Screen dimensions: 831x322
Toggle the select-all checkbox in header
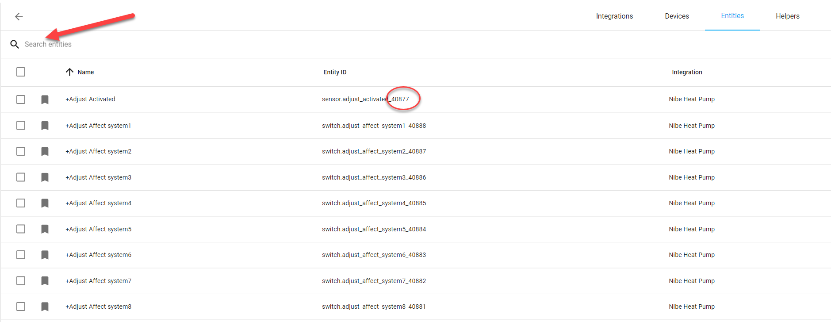point(21,72)
